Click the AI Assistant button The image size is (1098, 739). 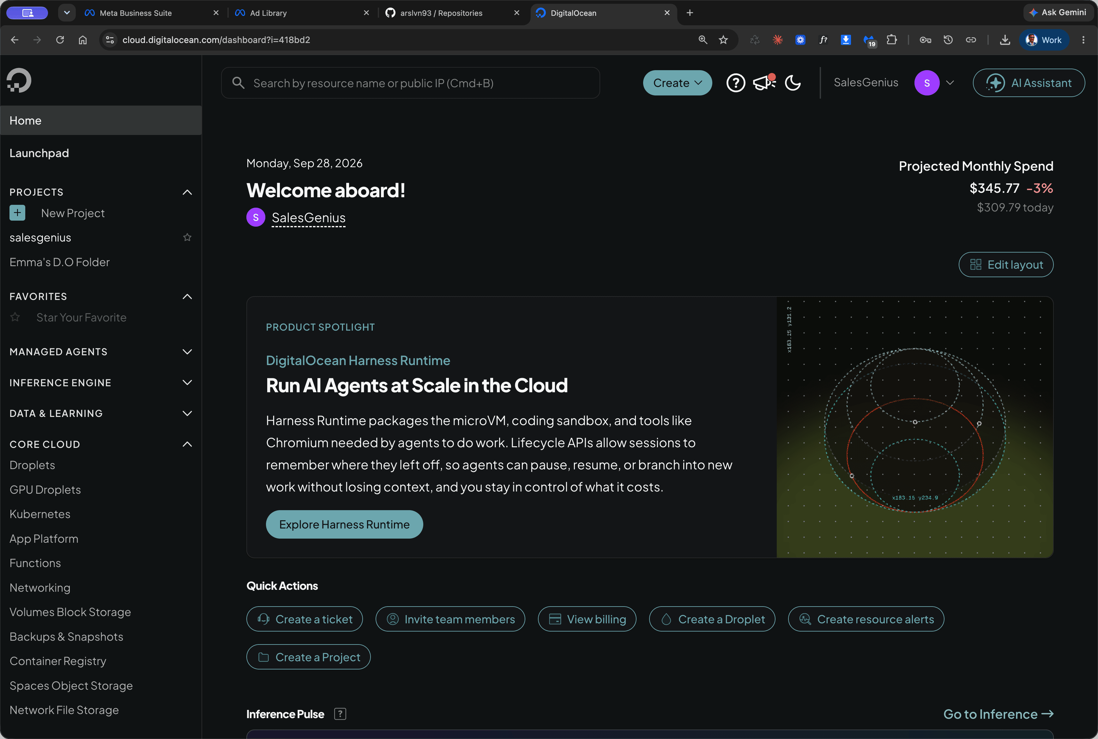(1029, 83)
